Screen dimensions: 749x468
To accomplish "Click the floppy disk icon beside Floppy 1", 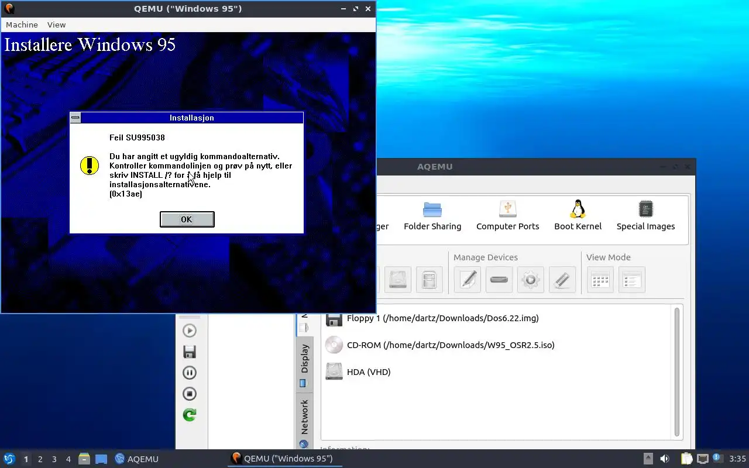I will [334, 319].
